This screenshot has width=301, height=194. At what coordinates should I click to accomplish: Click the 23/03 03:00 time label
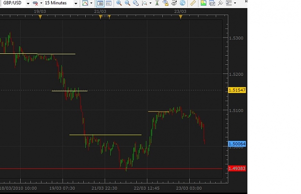[x=189, y=188]
